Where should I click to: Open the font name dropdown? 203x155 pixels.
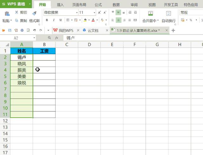(77, 13)
